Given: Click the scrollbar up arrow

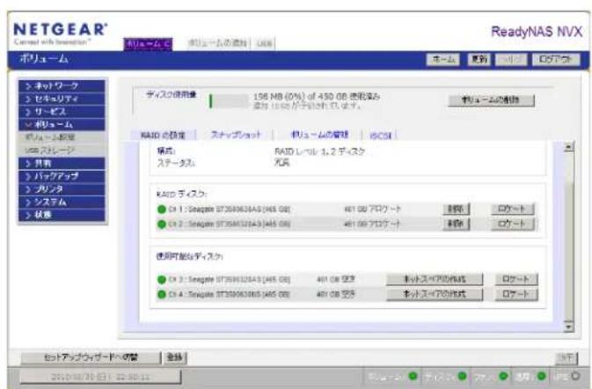Looking at the screenshot, I should (568, 147).
